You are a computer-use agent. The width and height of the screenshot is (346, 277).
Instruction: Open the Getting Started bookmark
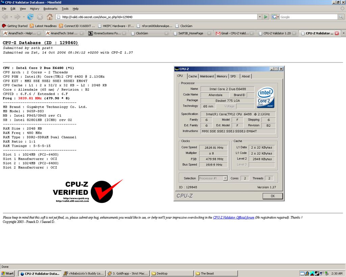tap(15, 26)
